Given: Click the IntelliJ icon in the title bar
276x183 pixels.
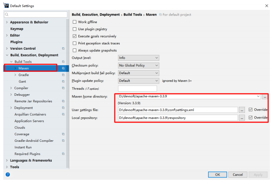Looking at the screenshot, I should pyautogui.click(x=6, y=5).
